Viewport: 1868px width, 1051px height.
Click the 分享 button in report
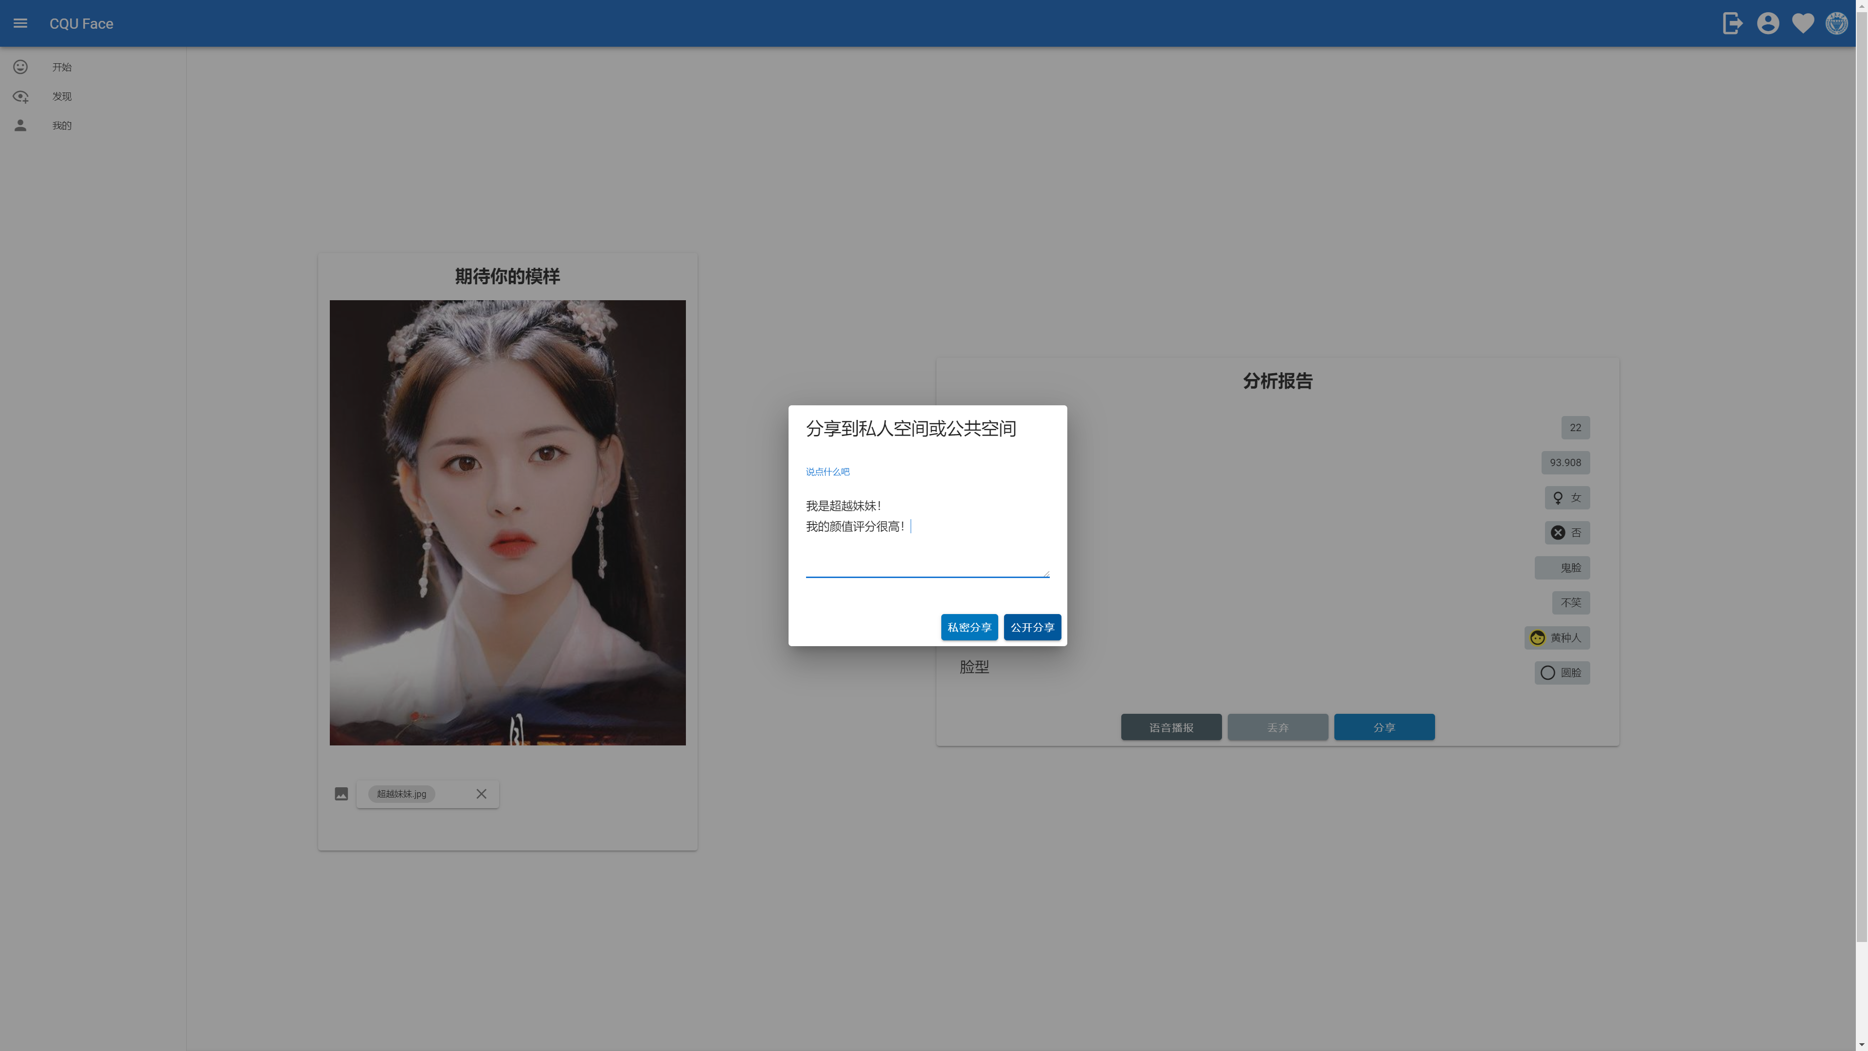coord(1384,727)
